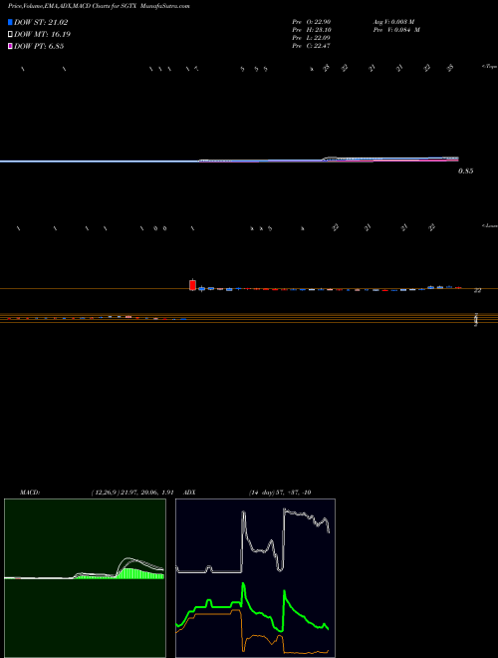Click the 'Pre H: 23.10' value
The image size is (498, 658).
(312, 30)
